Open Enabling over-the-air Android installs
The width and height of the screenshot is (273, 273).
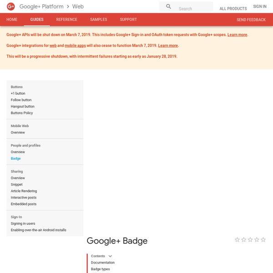[38, 230]
